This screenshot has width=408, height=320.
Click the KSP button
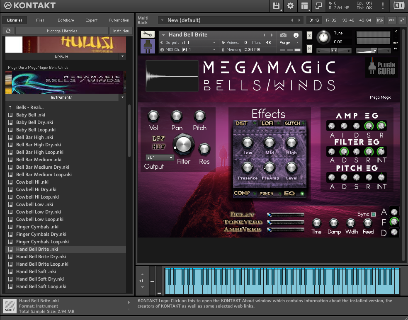pos(380,20)
